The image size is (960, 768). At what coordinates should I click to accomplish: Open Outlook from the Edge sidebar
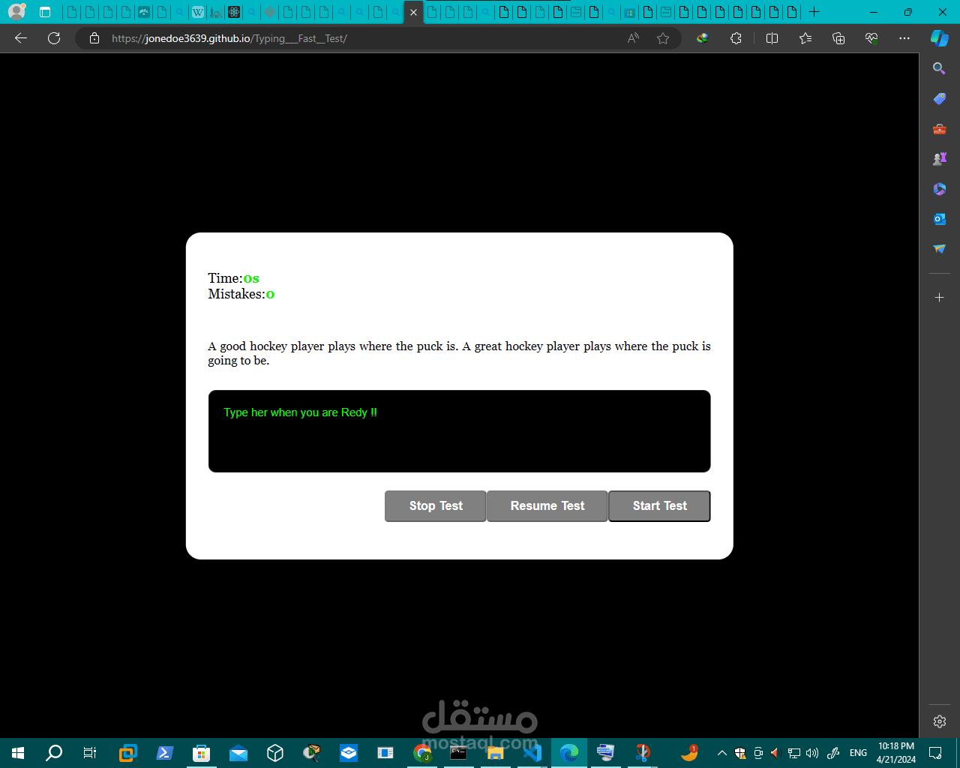pyautogui.click(x=939, y=218)
